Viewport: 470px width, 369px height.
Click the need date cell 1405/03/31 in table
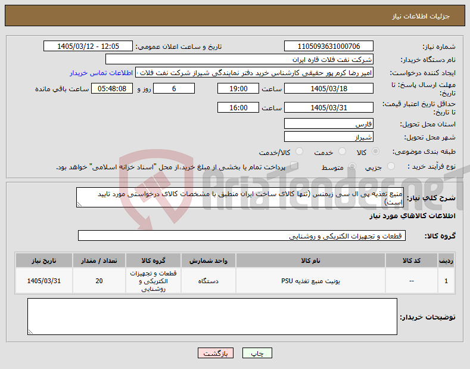pos(43,281)
